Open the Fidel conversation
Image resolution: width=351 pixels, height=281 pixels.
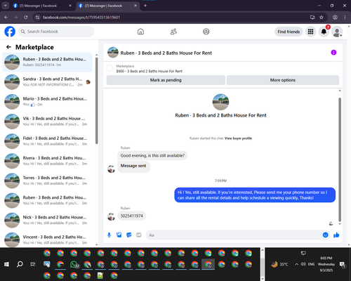pos(47,141)
